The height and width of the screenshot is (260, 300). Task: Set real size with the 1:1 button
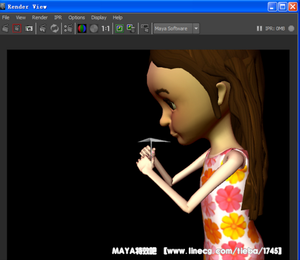click(105, 28)
